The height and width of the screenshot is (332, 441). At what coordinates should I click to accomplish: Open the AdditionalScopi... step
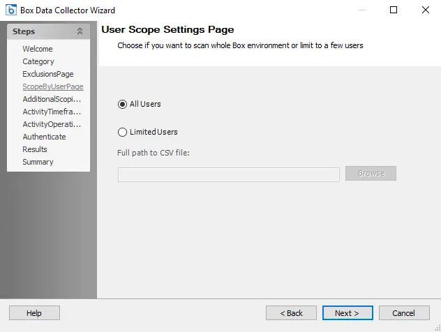pos(52,99)
